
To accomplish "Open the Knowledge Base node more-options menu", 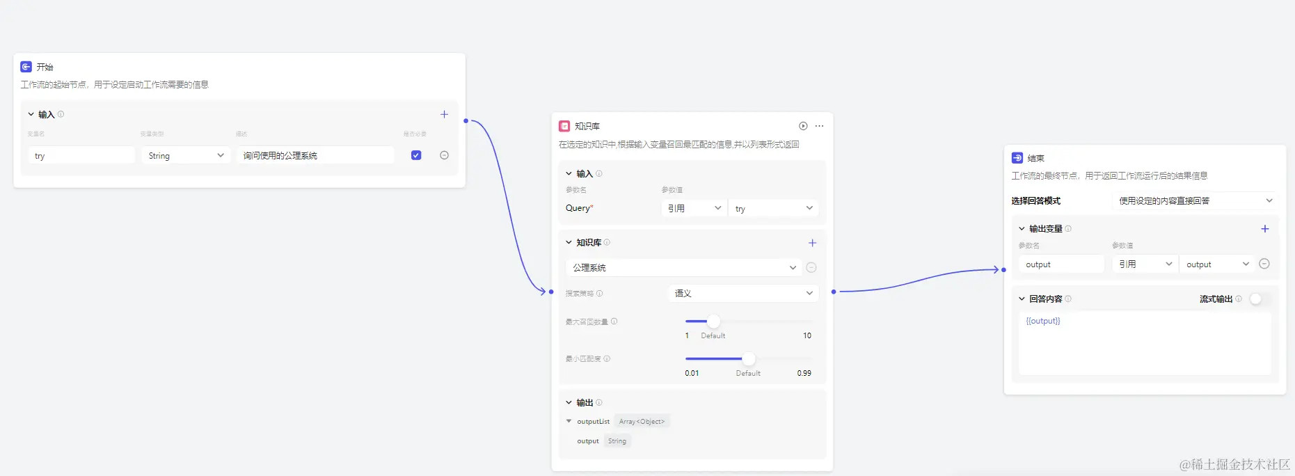I will (820, 126).
